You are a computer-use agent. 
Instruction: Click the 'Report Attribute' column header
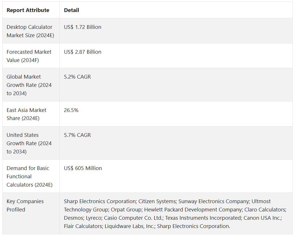[x=28, y=10]
